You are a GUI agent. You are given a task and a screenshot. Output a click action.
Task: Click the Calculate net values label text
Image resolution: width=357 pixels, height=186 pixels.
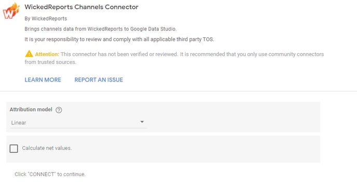[x=47, y=148]
